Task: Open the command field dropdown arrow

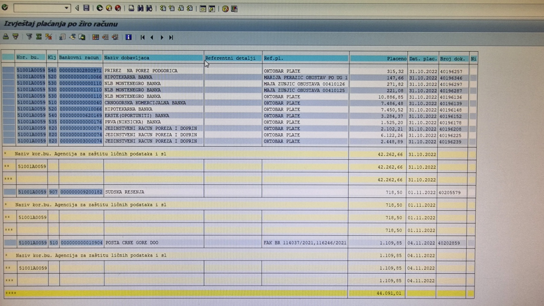Action: coord(66,8)
